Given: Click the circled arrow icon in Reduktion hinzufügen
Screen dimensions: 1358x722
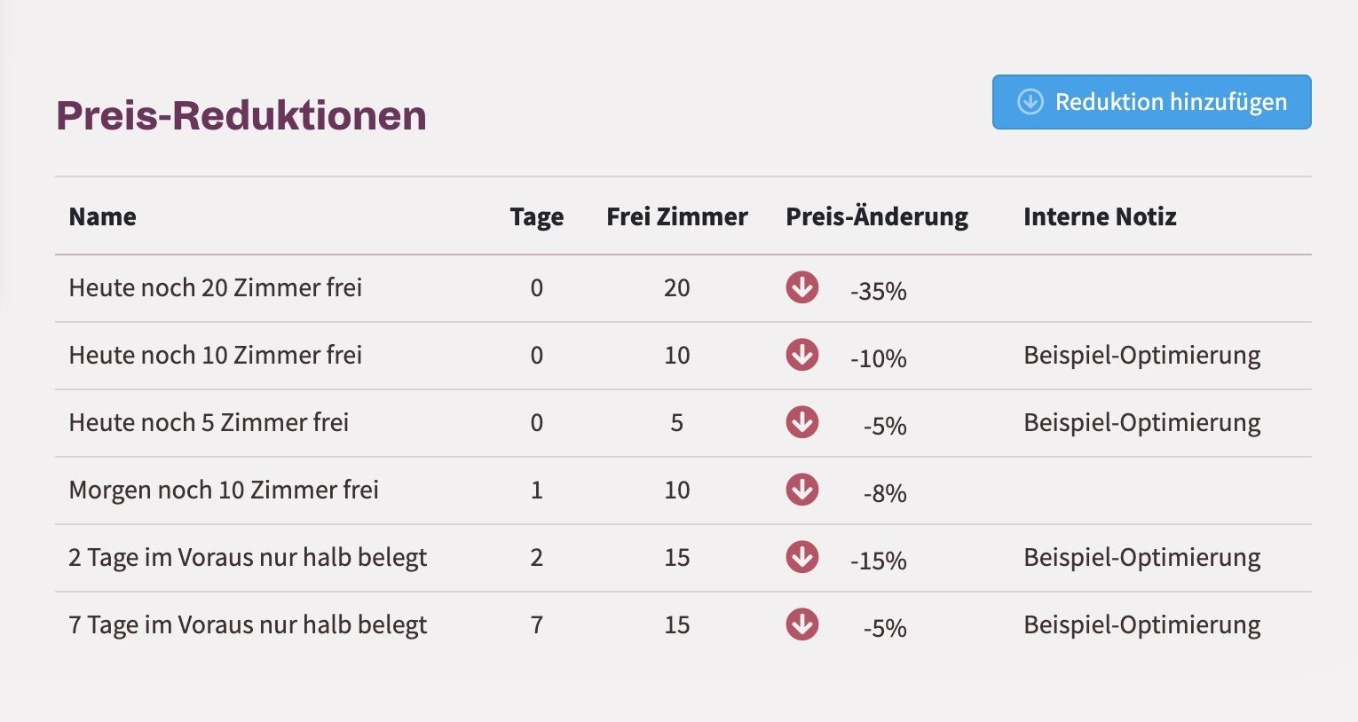Looking at the screenshot, I should [x=1030, y=102].
